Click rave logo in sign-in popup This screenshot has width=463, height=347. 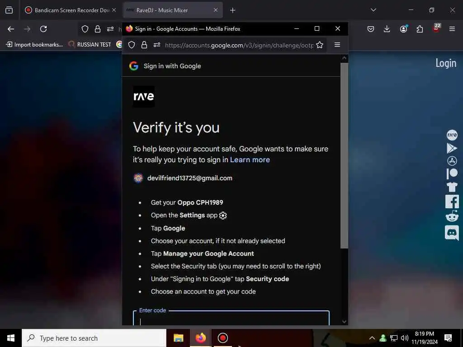143,97
